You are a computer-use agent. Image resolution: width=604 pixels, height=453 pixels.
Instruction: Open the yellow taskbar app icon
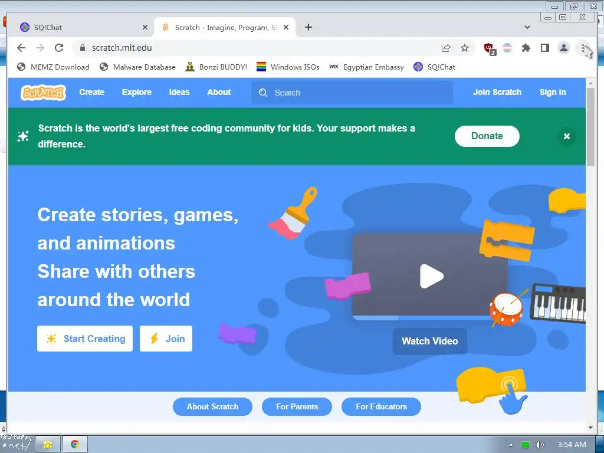pyautogui.click(x=48, y=445)
